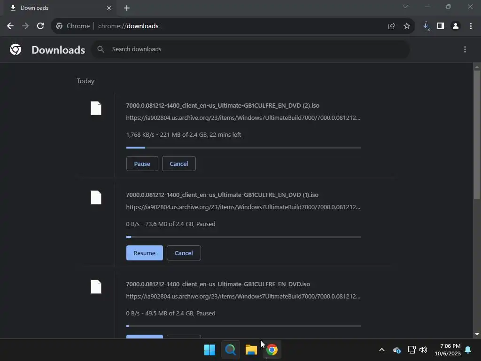
Task: Open volume speaker tray icon
Action: 423,350
